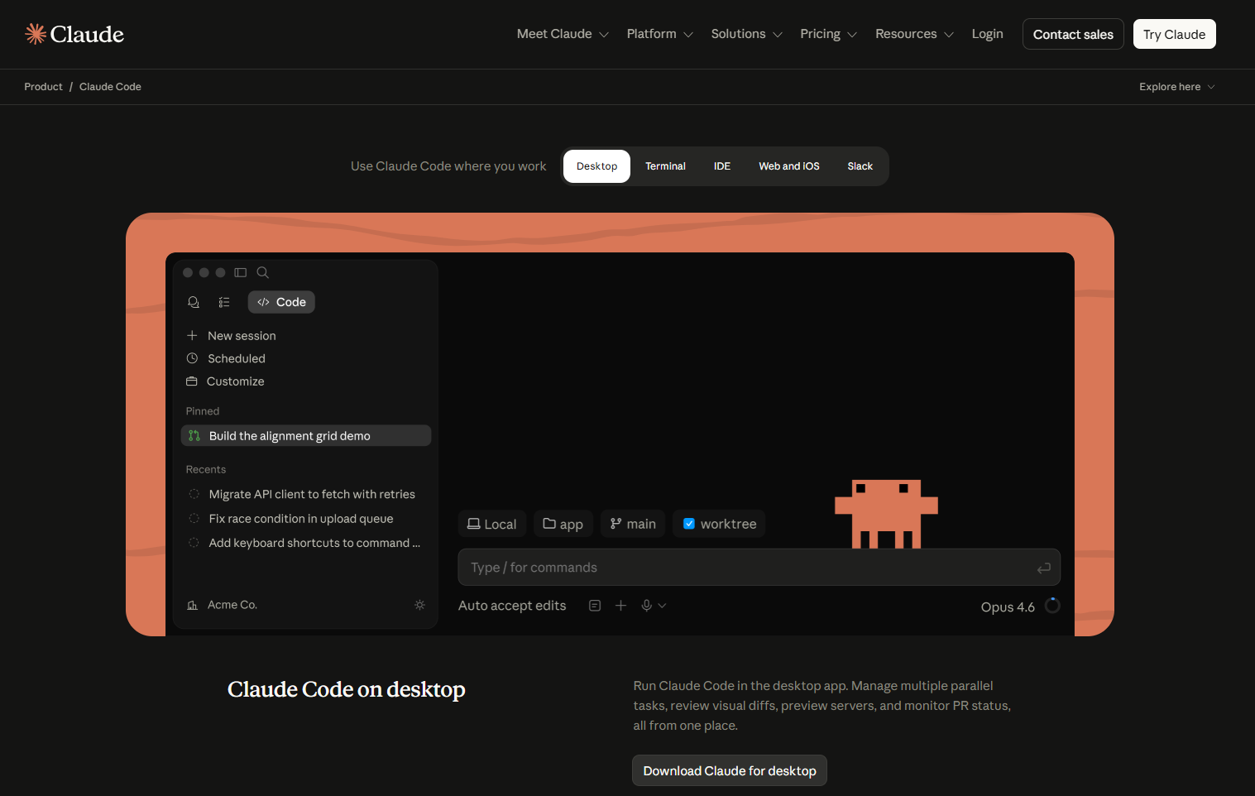
Task: Expand the microphone options chevron
Action: click(662, 606)
